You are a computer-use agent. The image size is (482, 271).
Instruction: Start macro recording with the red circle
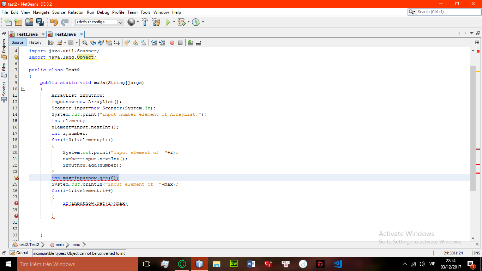[172, 43]
